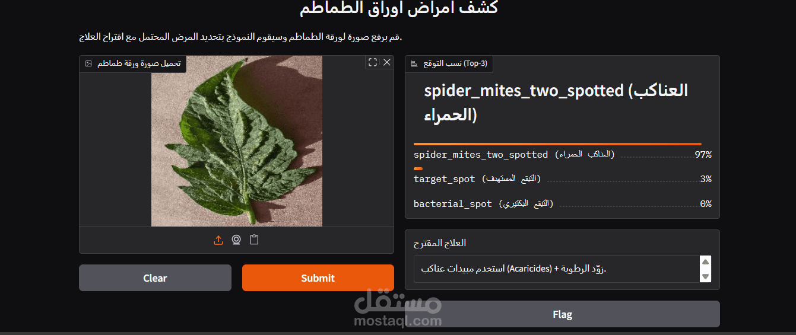The image size is (796, 335).
Task: Click the Clear button
Action: 155,277
